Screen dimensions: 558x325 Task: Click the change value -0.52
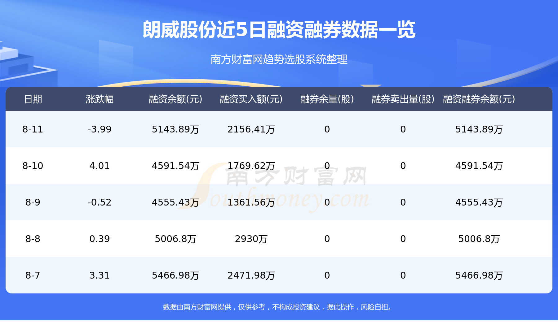(100, 202)
